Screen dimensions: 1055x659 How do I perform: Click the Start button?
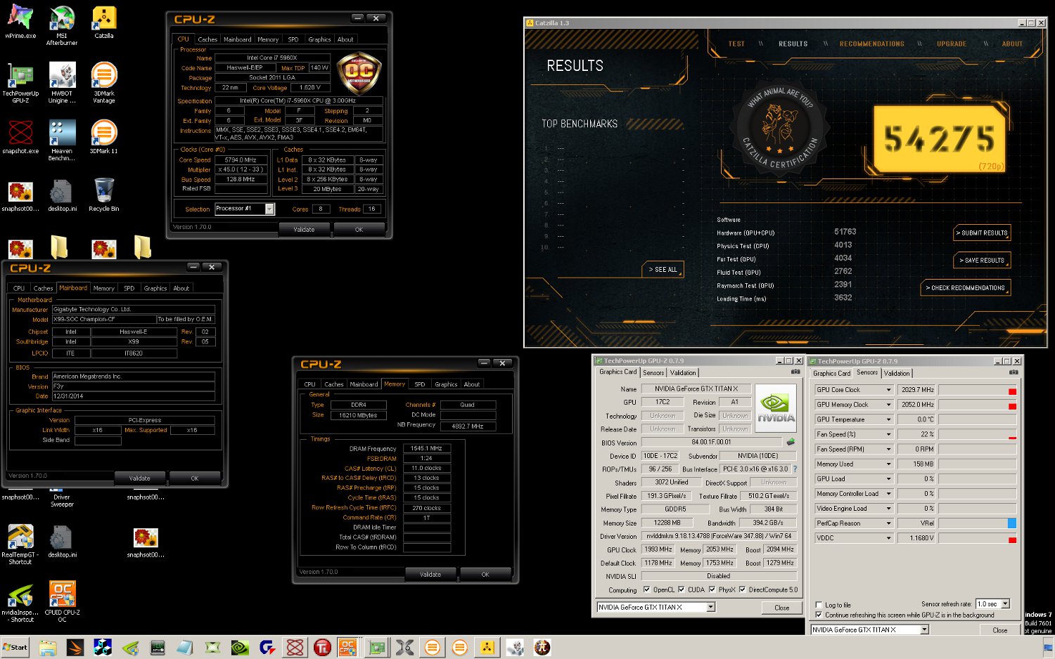click(x=15, y=648)
